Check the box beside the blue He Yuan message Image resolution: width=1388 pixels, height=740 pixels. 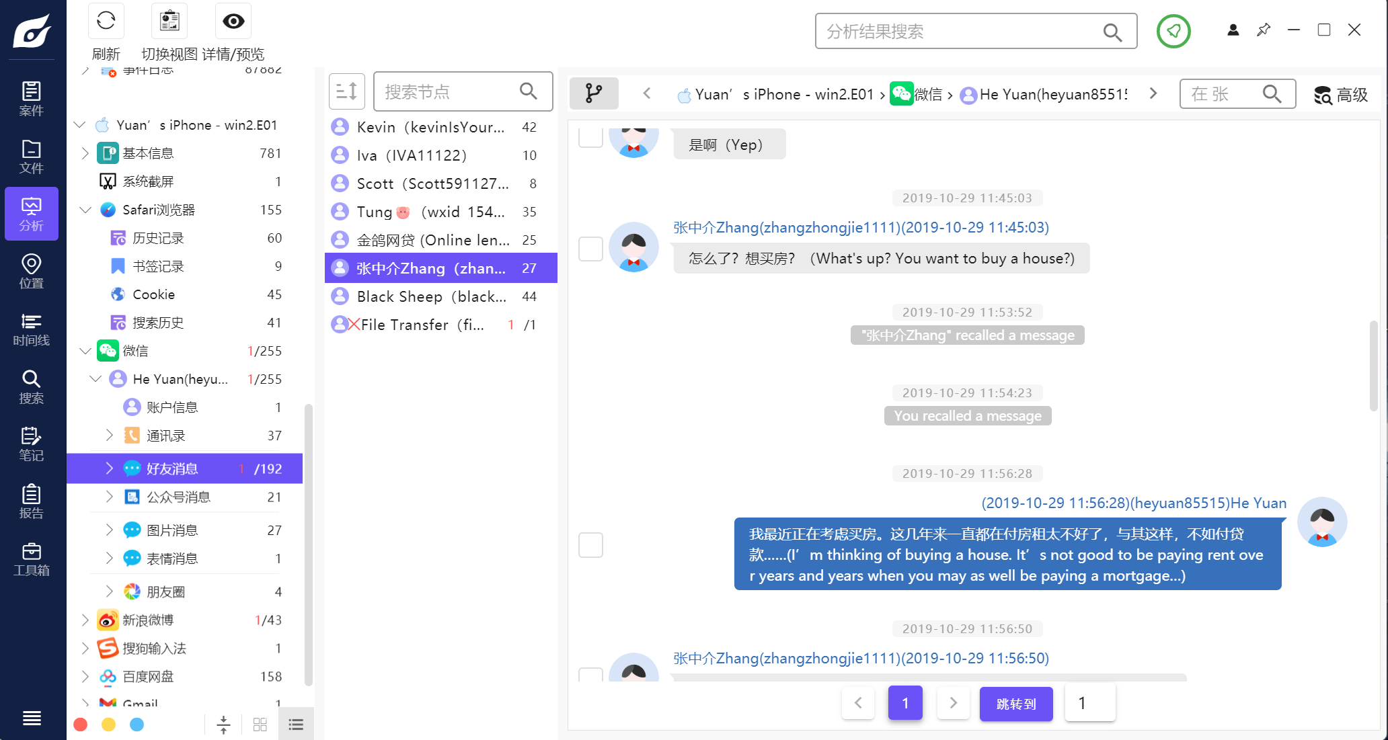coord(590,544)
